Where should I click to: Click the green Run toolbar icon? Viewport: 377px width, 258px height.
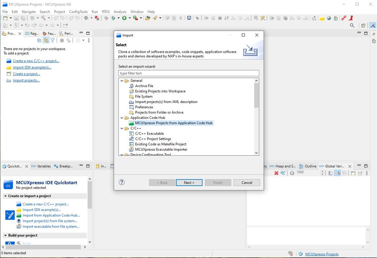(x=124, y=18)
